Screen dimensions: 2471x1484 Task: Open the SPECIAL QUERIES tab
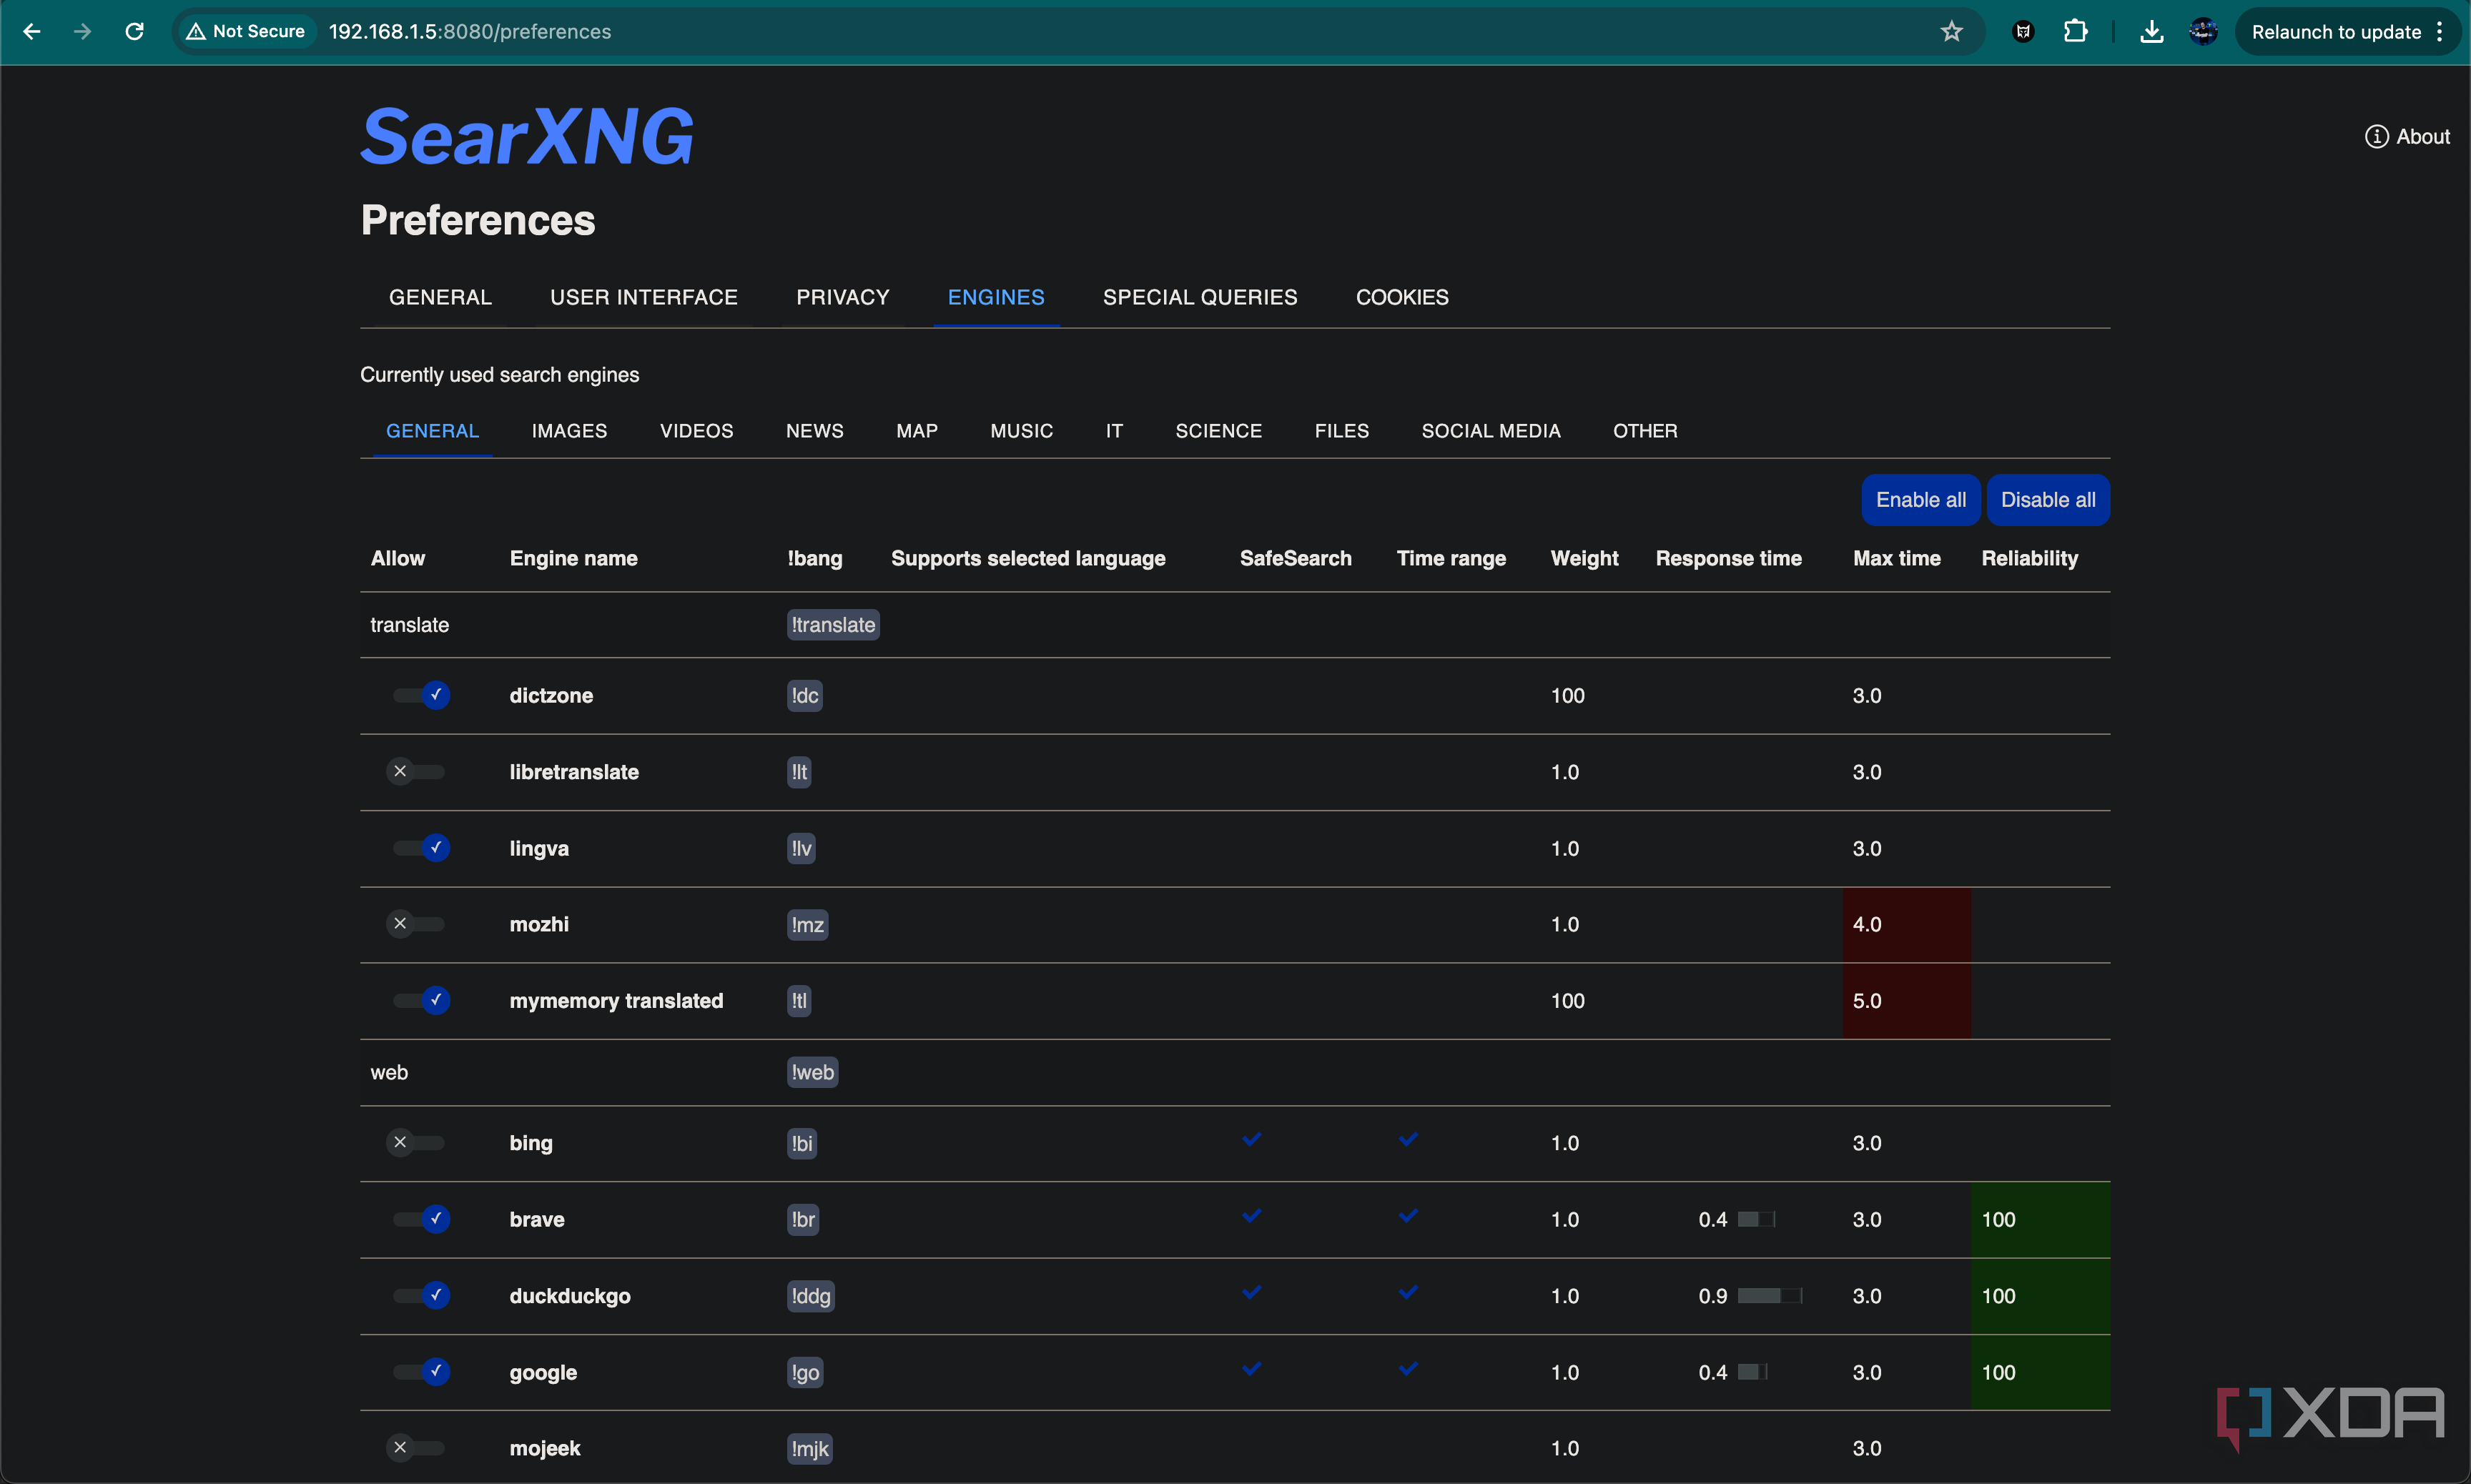(x=1200, y=297)
